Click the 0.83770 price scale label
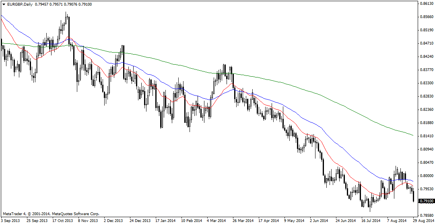Viewport: 435px width, 224px height. point(426,70)
